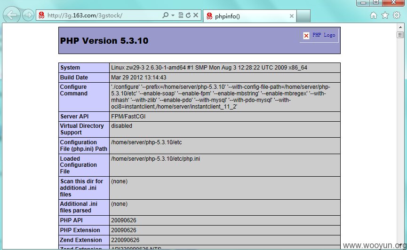This screenshot has width=407, height=250.
Task: Click the System row label
Action: point(70,67)
